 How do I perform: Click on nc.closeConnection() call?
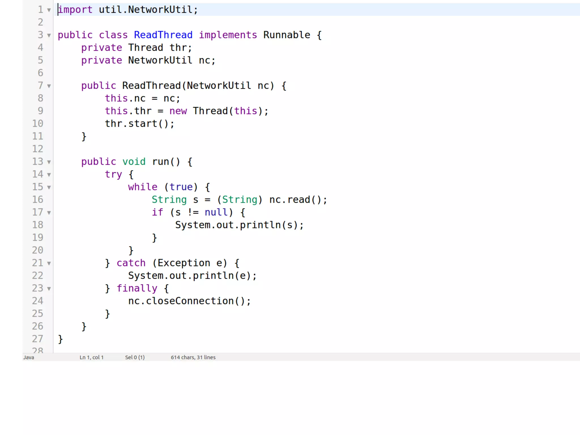tap(189, 301)
